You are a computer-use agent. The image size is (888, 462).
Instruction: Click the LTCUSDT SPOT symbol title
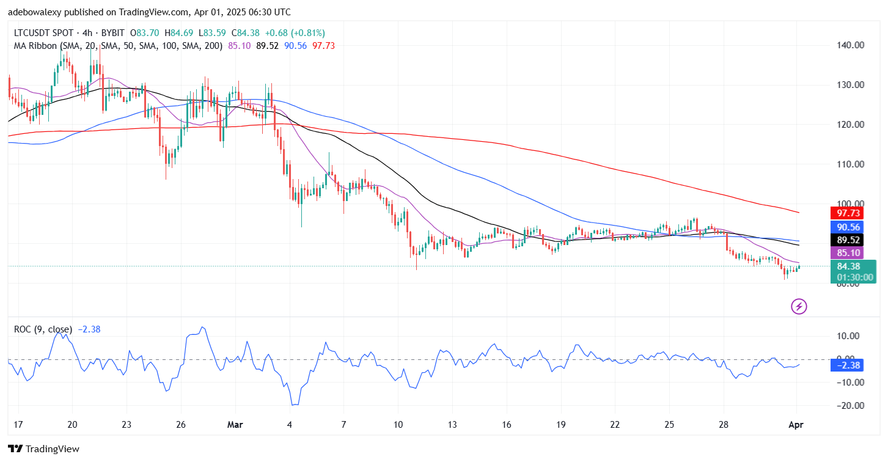pos(43,33)
